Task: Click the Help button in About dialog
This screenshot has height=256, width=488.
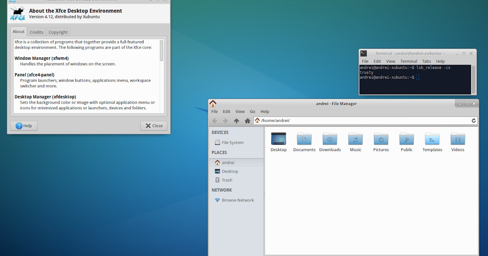Action: coord(24,126)
